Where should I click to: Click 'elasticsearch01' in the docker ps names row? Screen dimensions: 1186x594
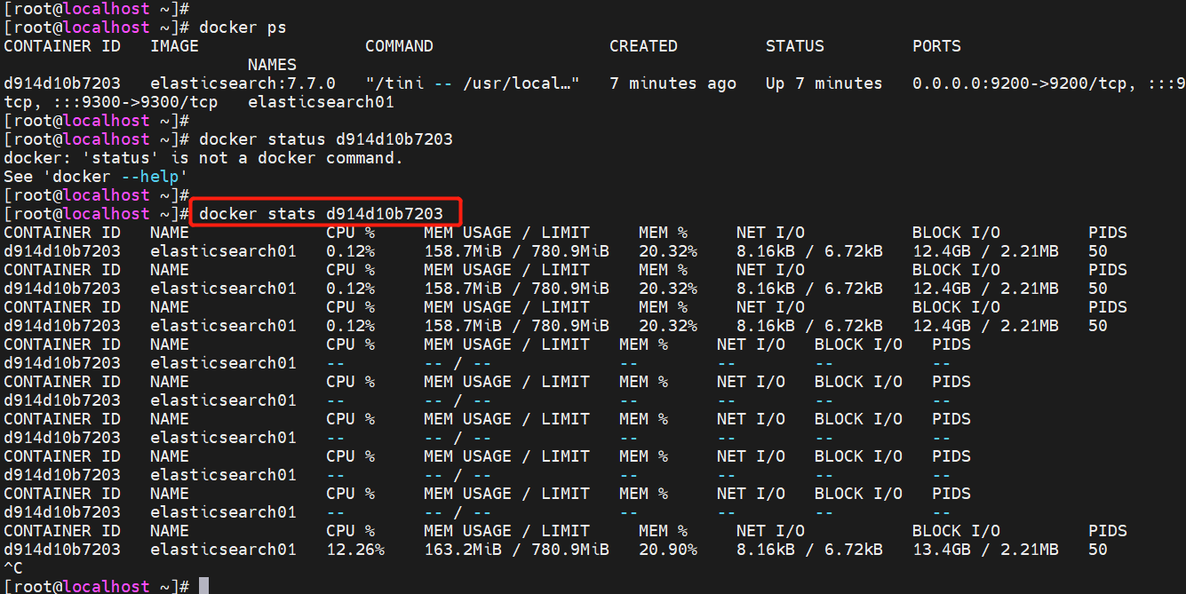click(321, 102)
